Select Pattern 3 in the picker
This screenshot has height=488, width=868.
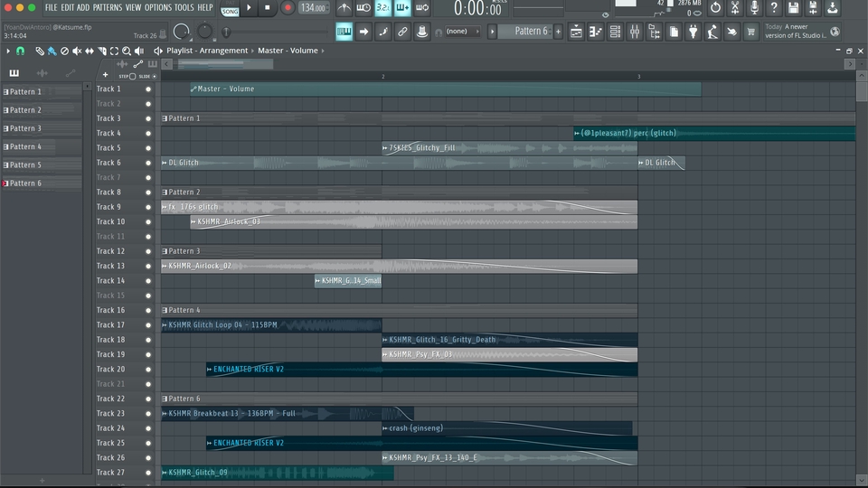(42, 128)
